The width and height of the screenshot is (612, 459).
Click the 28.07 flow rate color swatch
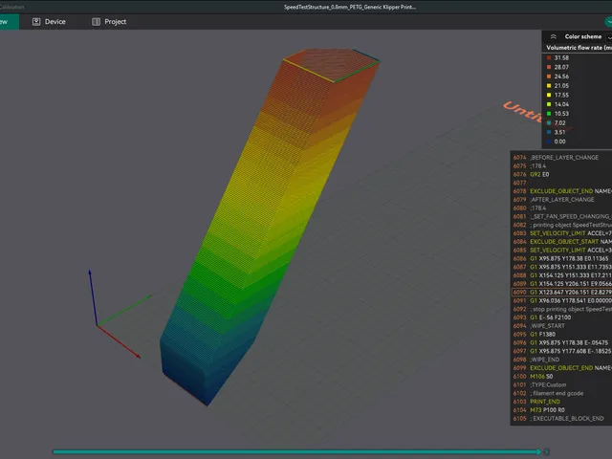click(549, 67)
